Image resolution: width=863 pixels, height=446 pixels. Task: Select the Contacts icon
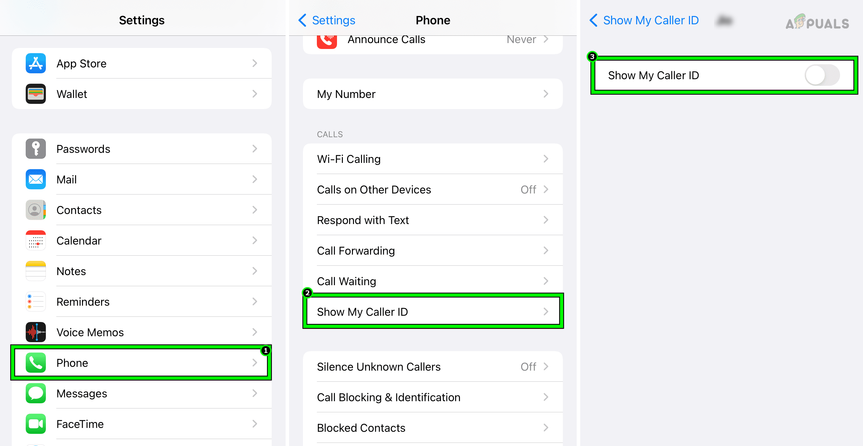click(x=35, y=210)
